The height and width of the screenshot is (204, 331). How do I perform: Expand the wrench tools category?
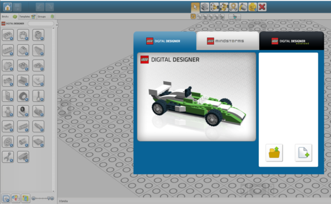click(8, 157)
